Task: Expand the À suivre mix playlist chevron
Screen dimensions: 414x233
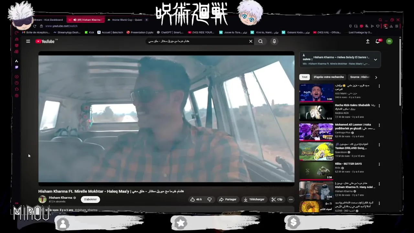Action: [x=375, y=60]
